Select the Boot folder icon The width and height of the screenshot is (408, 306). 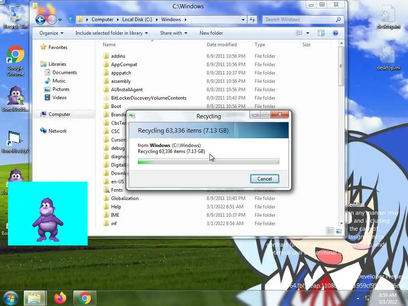click(x=106, y=106)
